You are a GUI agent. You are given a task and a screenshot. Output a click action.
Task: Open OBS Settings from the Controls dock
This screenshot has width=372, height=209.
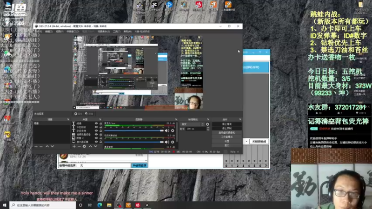tap(227, 141)
